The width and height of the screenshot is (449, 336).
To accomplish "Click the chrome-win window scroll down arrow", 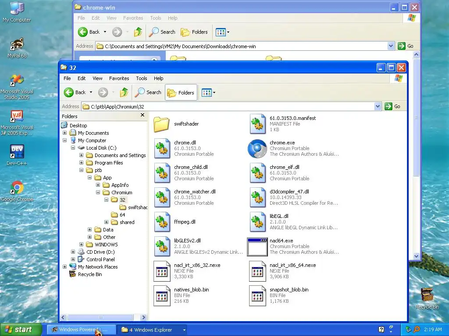I will click(417, 256).
